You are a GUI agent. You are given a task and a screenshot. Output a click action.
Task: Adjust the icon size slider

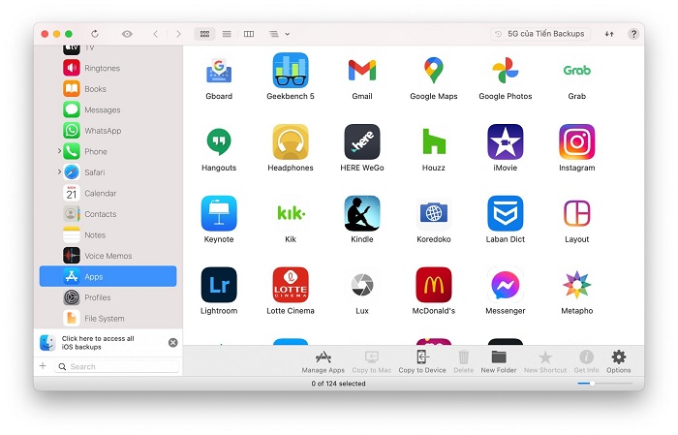pyautogui.click(x=591, y=384)
